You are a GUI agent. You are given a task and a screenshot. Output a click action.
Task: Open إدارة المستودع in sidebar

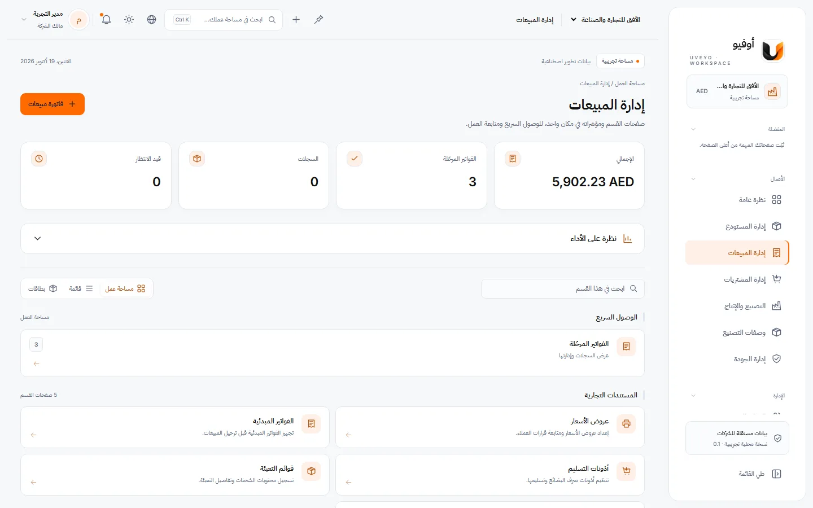[737, 226]
